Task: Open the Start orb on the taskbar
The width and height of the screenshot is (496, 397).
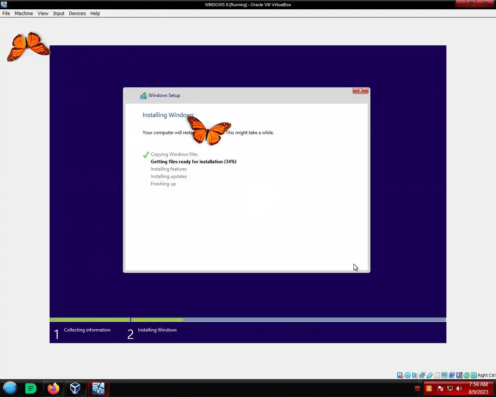Action: click(10, 388)
